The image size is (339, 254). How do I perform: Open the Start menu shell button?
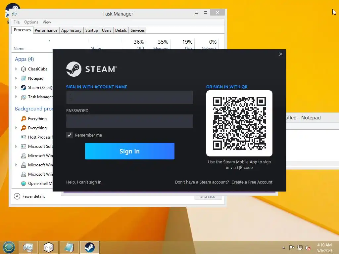(9, 247)
